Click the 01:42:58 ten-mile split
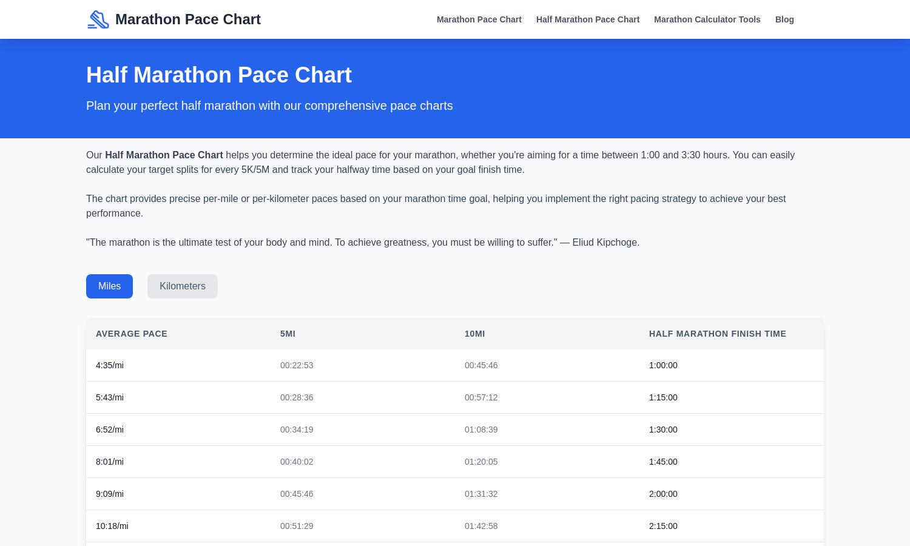 481,526
